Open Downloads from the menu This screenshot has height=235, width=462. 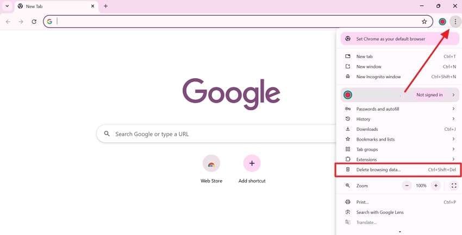coord(400,129)
